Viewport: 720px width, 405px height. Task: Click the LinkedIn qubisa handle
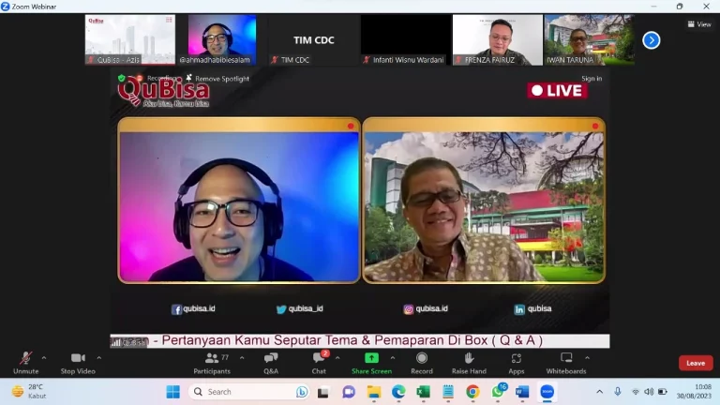(533, 309)
